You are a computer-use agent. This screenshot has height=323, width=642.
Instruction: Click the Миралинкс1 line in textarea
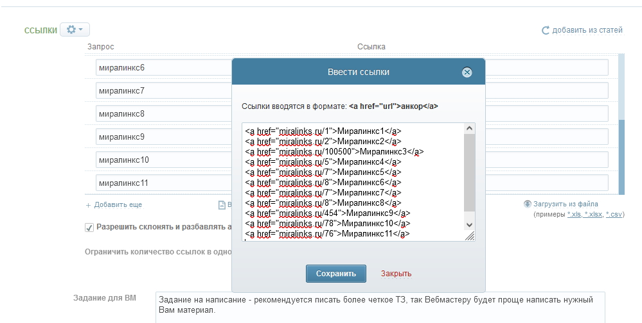tap(323, 131)
